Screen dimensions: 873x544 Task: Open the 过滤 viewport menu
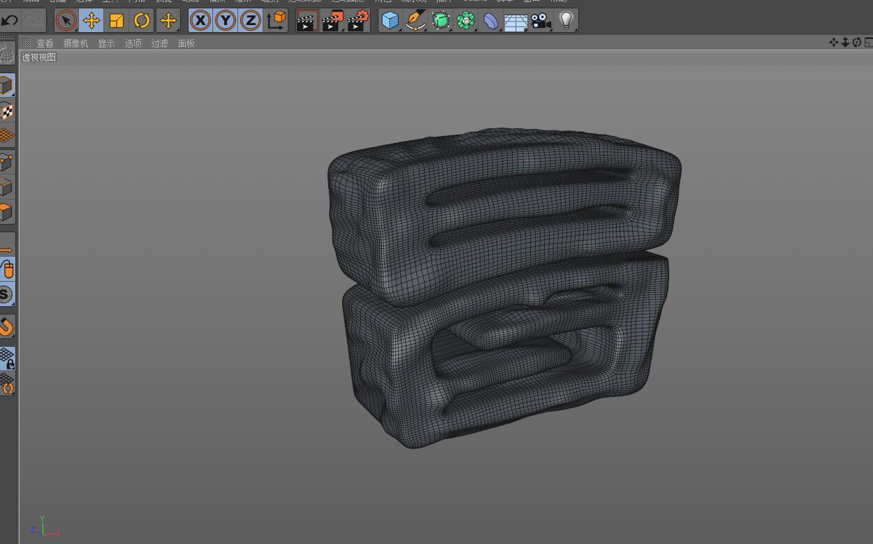[x=159, y=43]
